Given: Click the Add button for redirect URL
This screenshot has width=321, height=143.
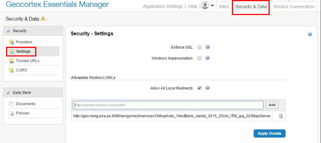Looking at the screenshot, I should (272, 105).
